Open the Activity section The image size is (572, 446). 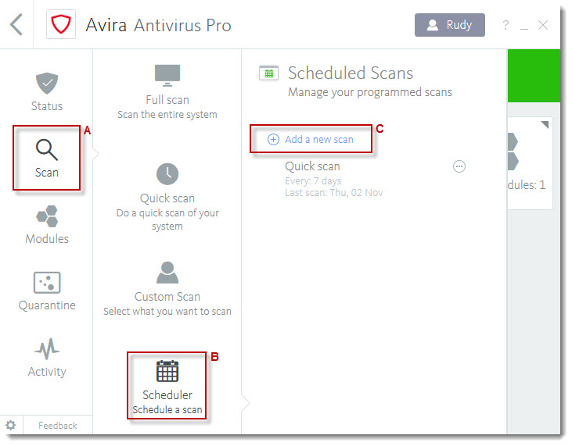(x=47, y=358)
